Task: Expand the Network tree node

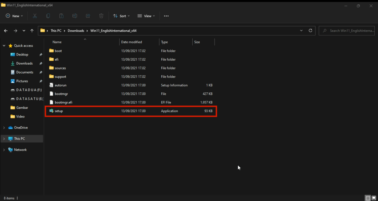Action: click(x=4, y=150)
